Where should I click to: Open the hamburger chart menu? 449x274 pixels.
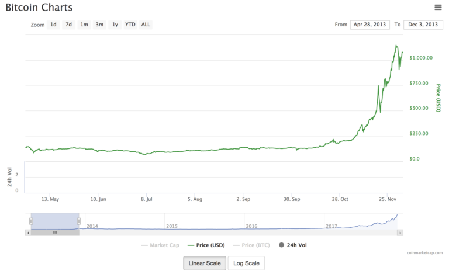pyautogui.click(x=438, y=7)
